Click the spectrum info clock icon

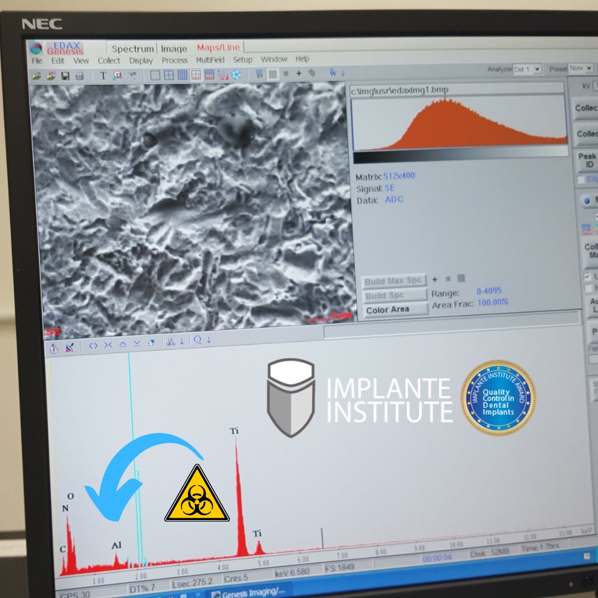(54, 348)
